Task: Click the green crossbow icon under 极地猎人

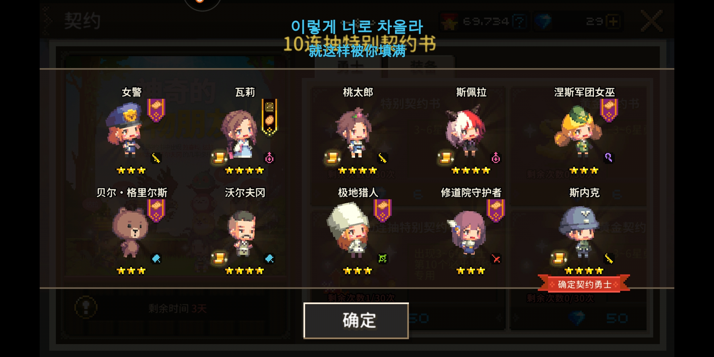Action: tap(382, 258)
